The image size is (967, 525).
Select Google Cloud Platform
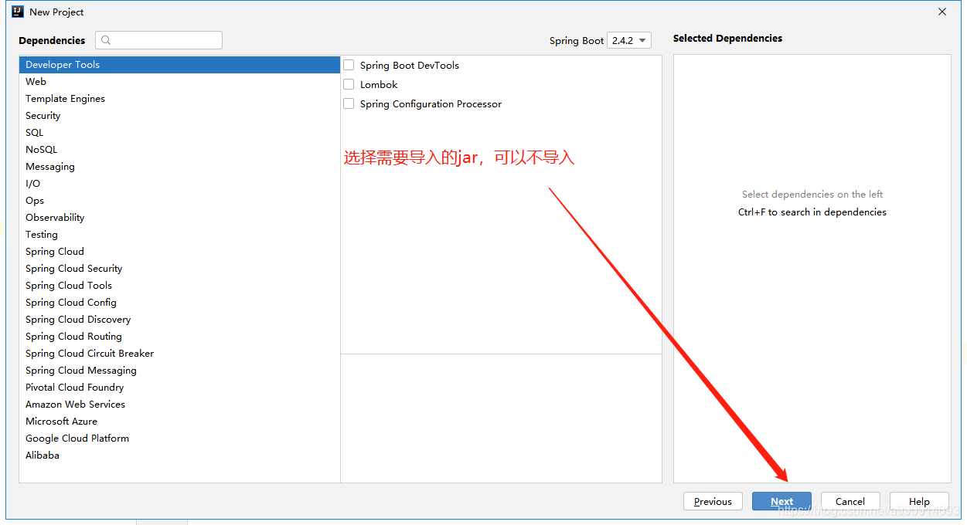point(179,439)
